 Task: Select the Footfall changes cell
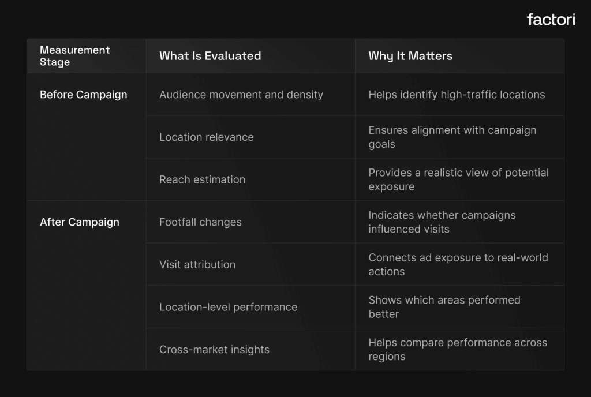(x=200, y=222)
